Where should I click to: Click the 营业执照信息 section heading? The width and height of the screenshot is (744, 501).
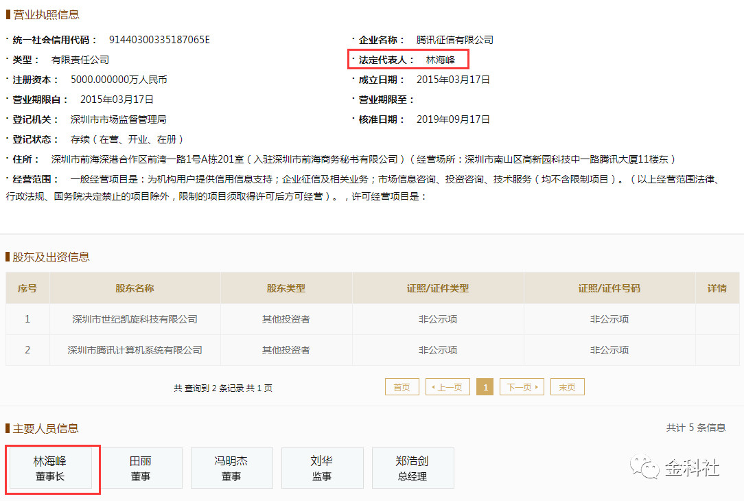pos(46,14)
